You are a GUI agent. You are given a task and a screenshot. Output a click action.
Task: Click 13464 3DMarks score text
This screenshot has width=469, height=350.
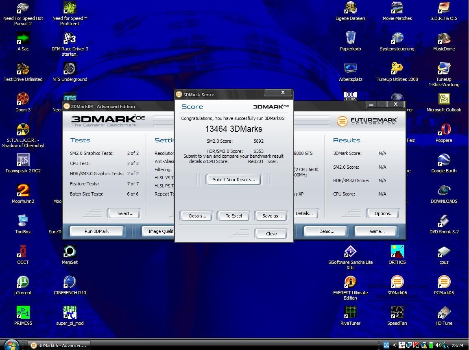233,129
